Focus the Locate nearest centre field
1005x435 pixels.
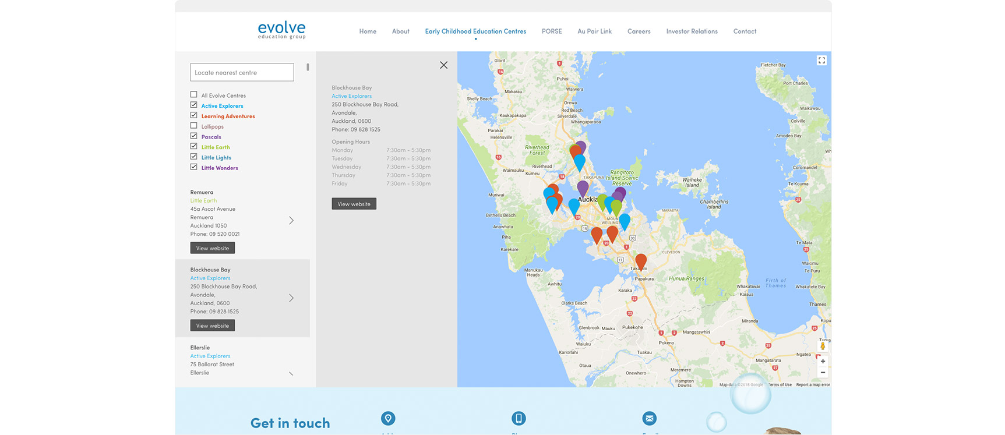click(242, 72)
